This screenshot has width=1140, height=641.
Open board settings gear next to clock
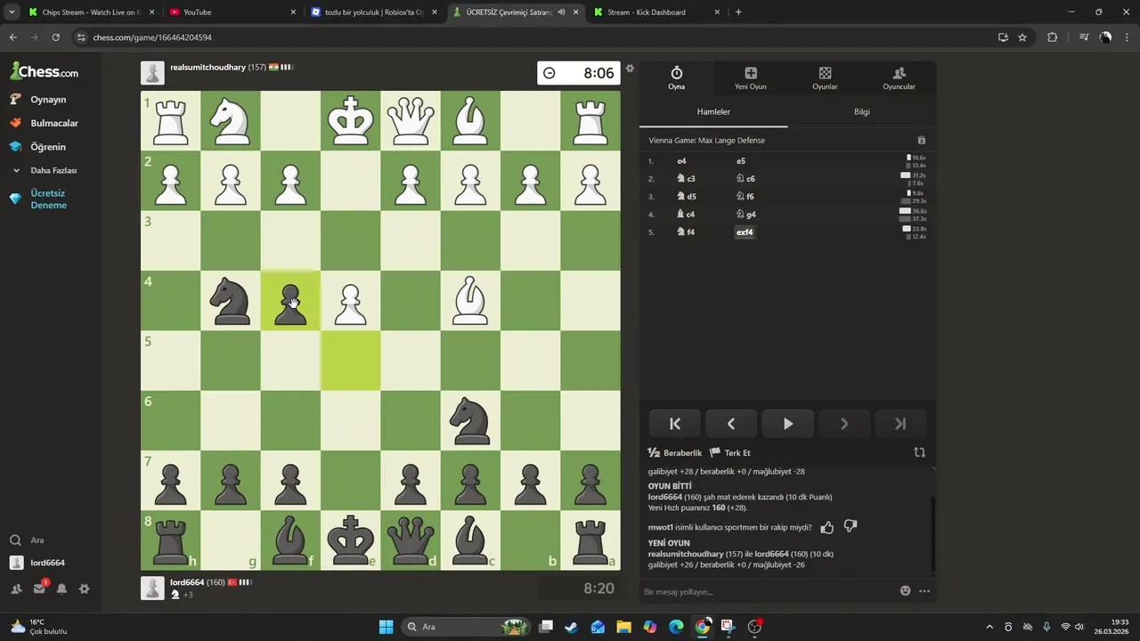[x=630, y=69]
